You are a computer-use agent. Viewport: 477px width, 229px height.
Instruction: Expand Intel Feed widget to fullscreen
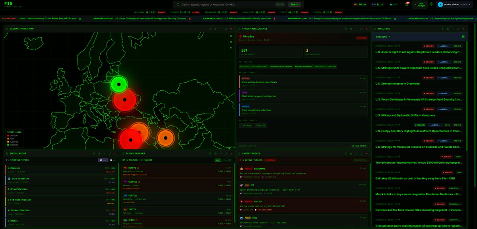click(x=458, y=29)
